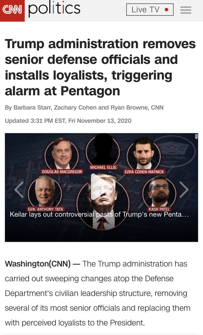Advance to next video with right arrow

pyautogui.click(x=184, y=190)
